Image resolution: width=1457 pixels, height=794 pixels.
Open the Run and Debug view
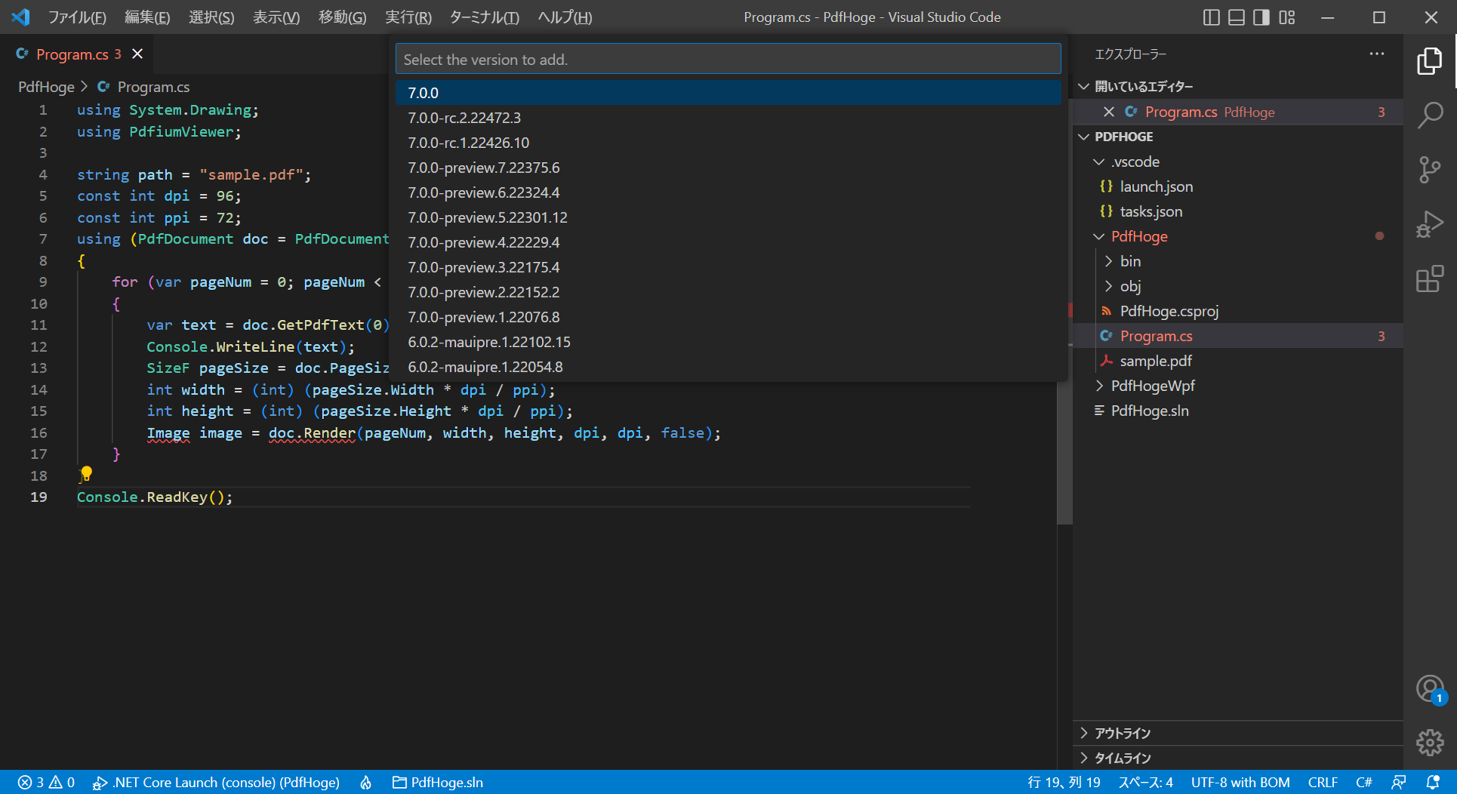pos(1430,224)
